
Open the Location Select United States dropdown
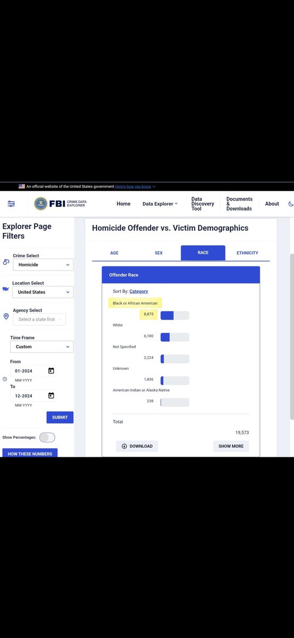(43, 292)
